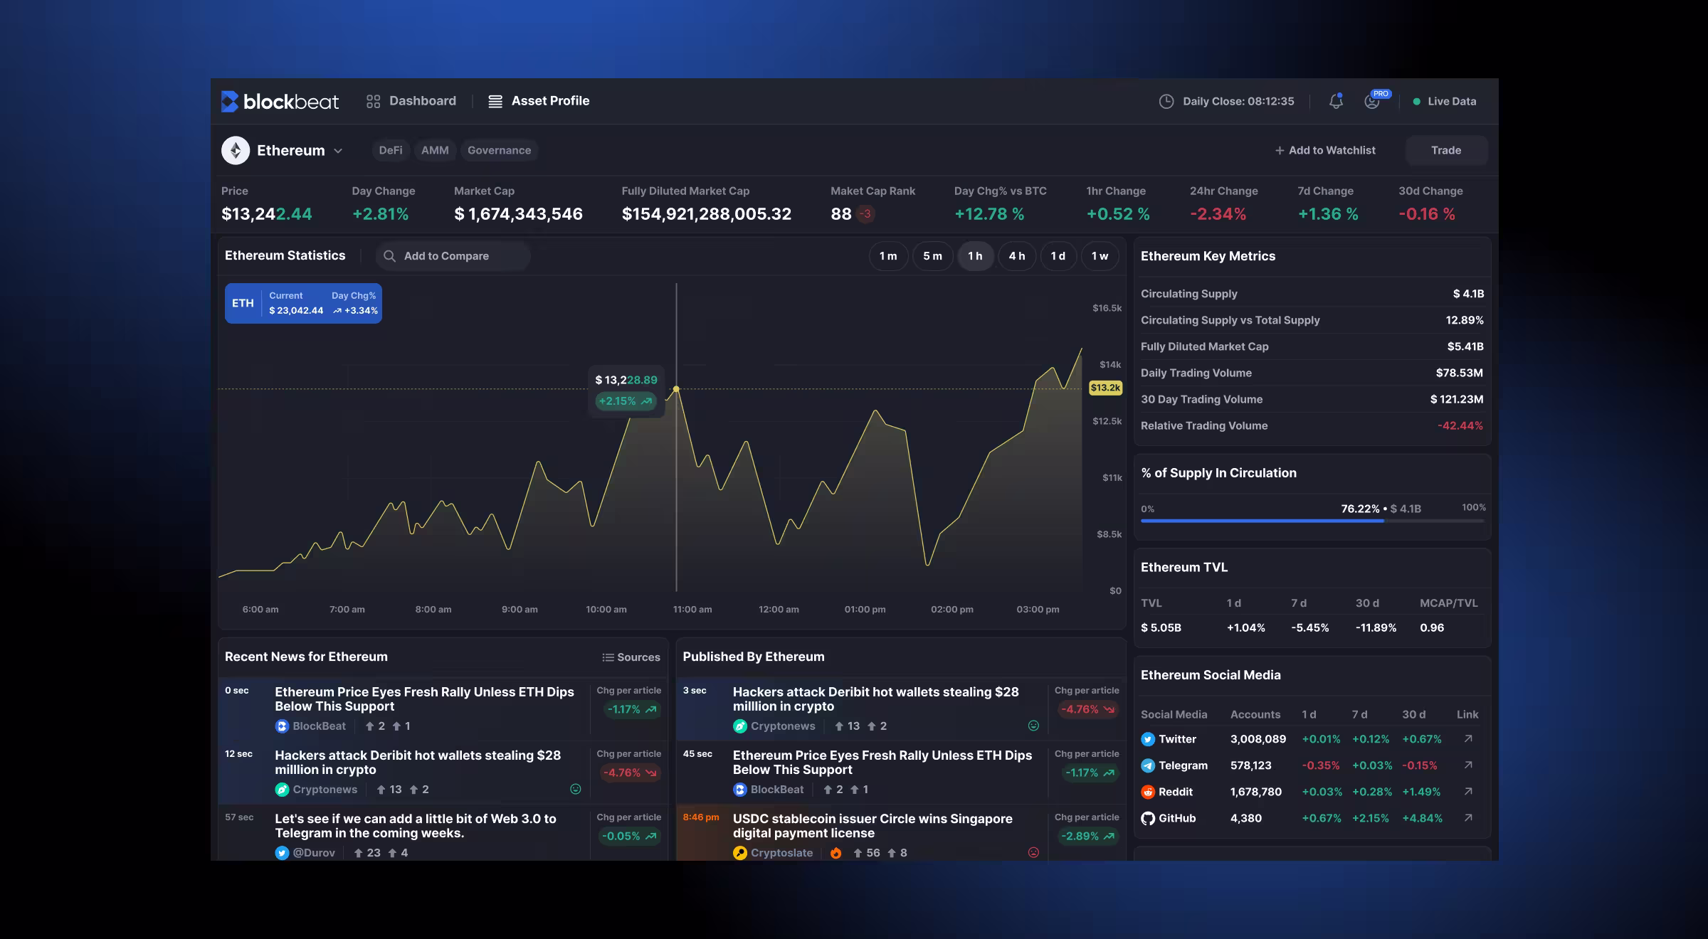Expand the Ethereum asset dropdown chevron
This screenshot has height=939, width=1708.
pyautogui.click(x=338, y=151)
